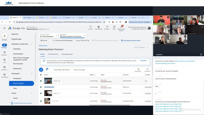Click the horizontal table scrollbar

(110, 105)
